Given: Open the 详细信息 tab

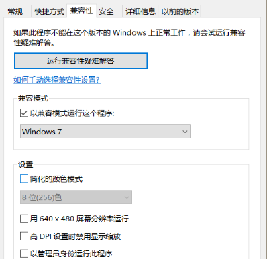Looking at the screenshot, I should click(x=140, y=11).
